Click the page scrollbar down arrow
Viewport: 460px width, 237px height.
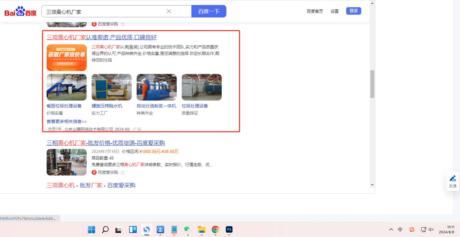coord(372,185)
